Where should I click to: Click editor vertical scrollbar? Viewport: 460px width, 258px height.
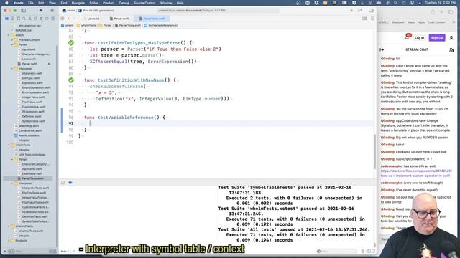(374, 151)
